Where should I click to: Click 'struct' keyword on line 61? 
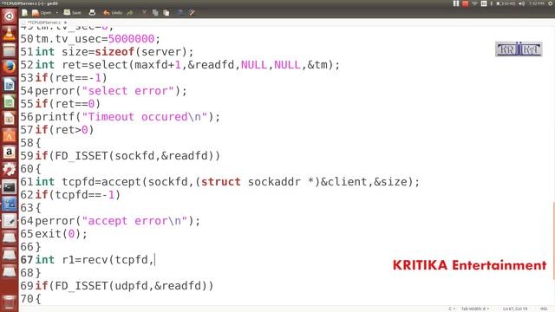[x=221, y=182]
